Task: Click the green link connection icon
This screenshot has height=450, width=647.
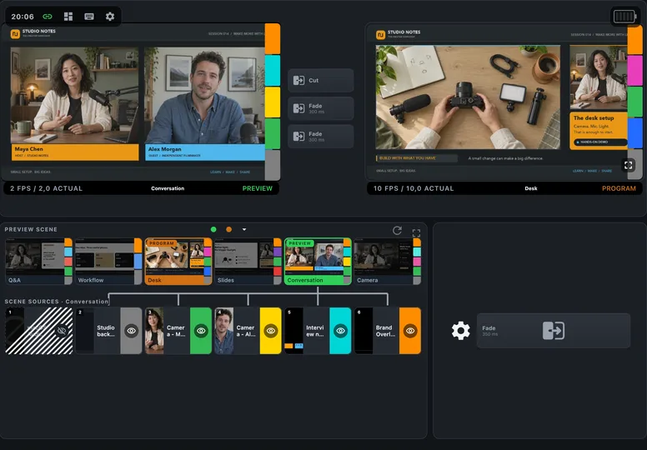Action: tap(48, 17)
